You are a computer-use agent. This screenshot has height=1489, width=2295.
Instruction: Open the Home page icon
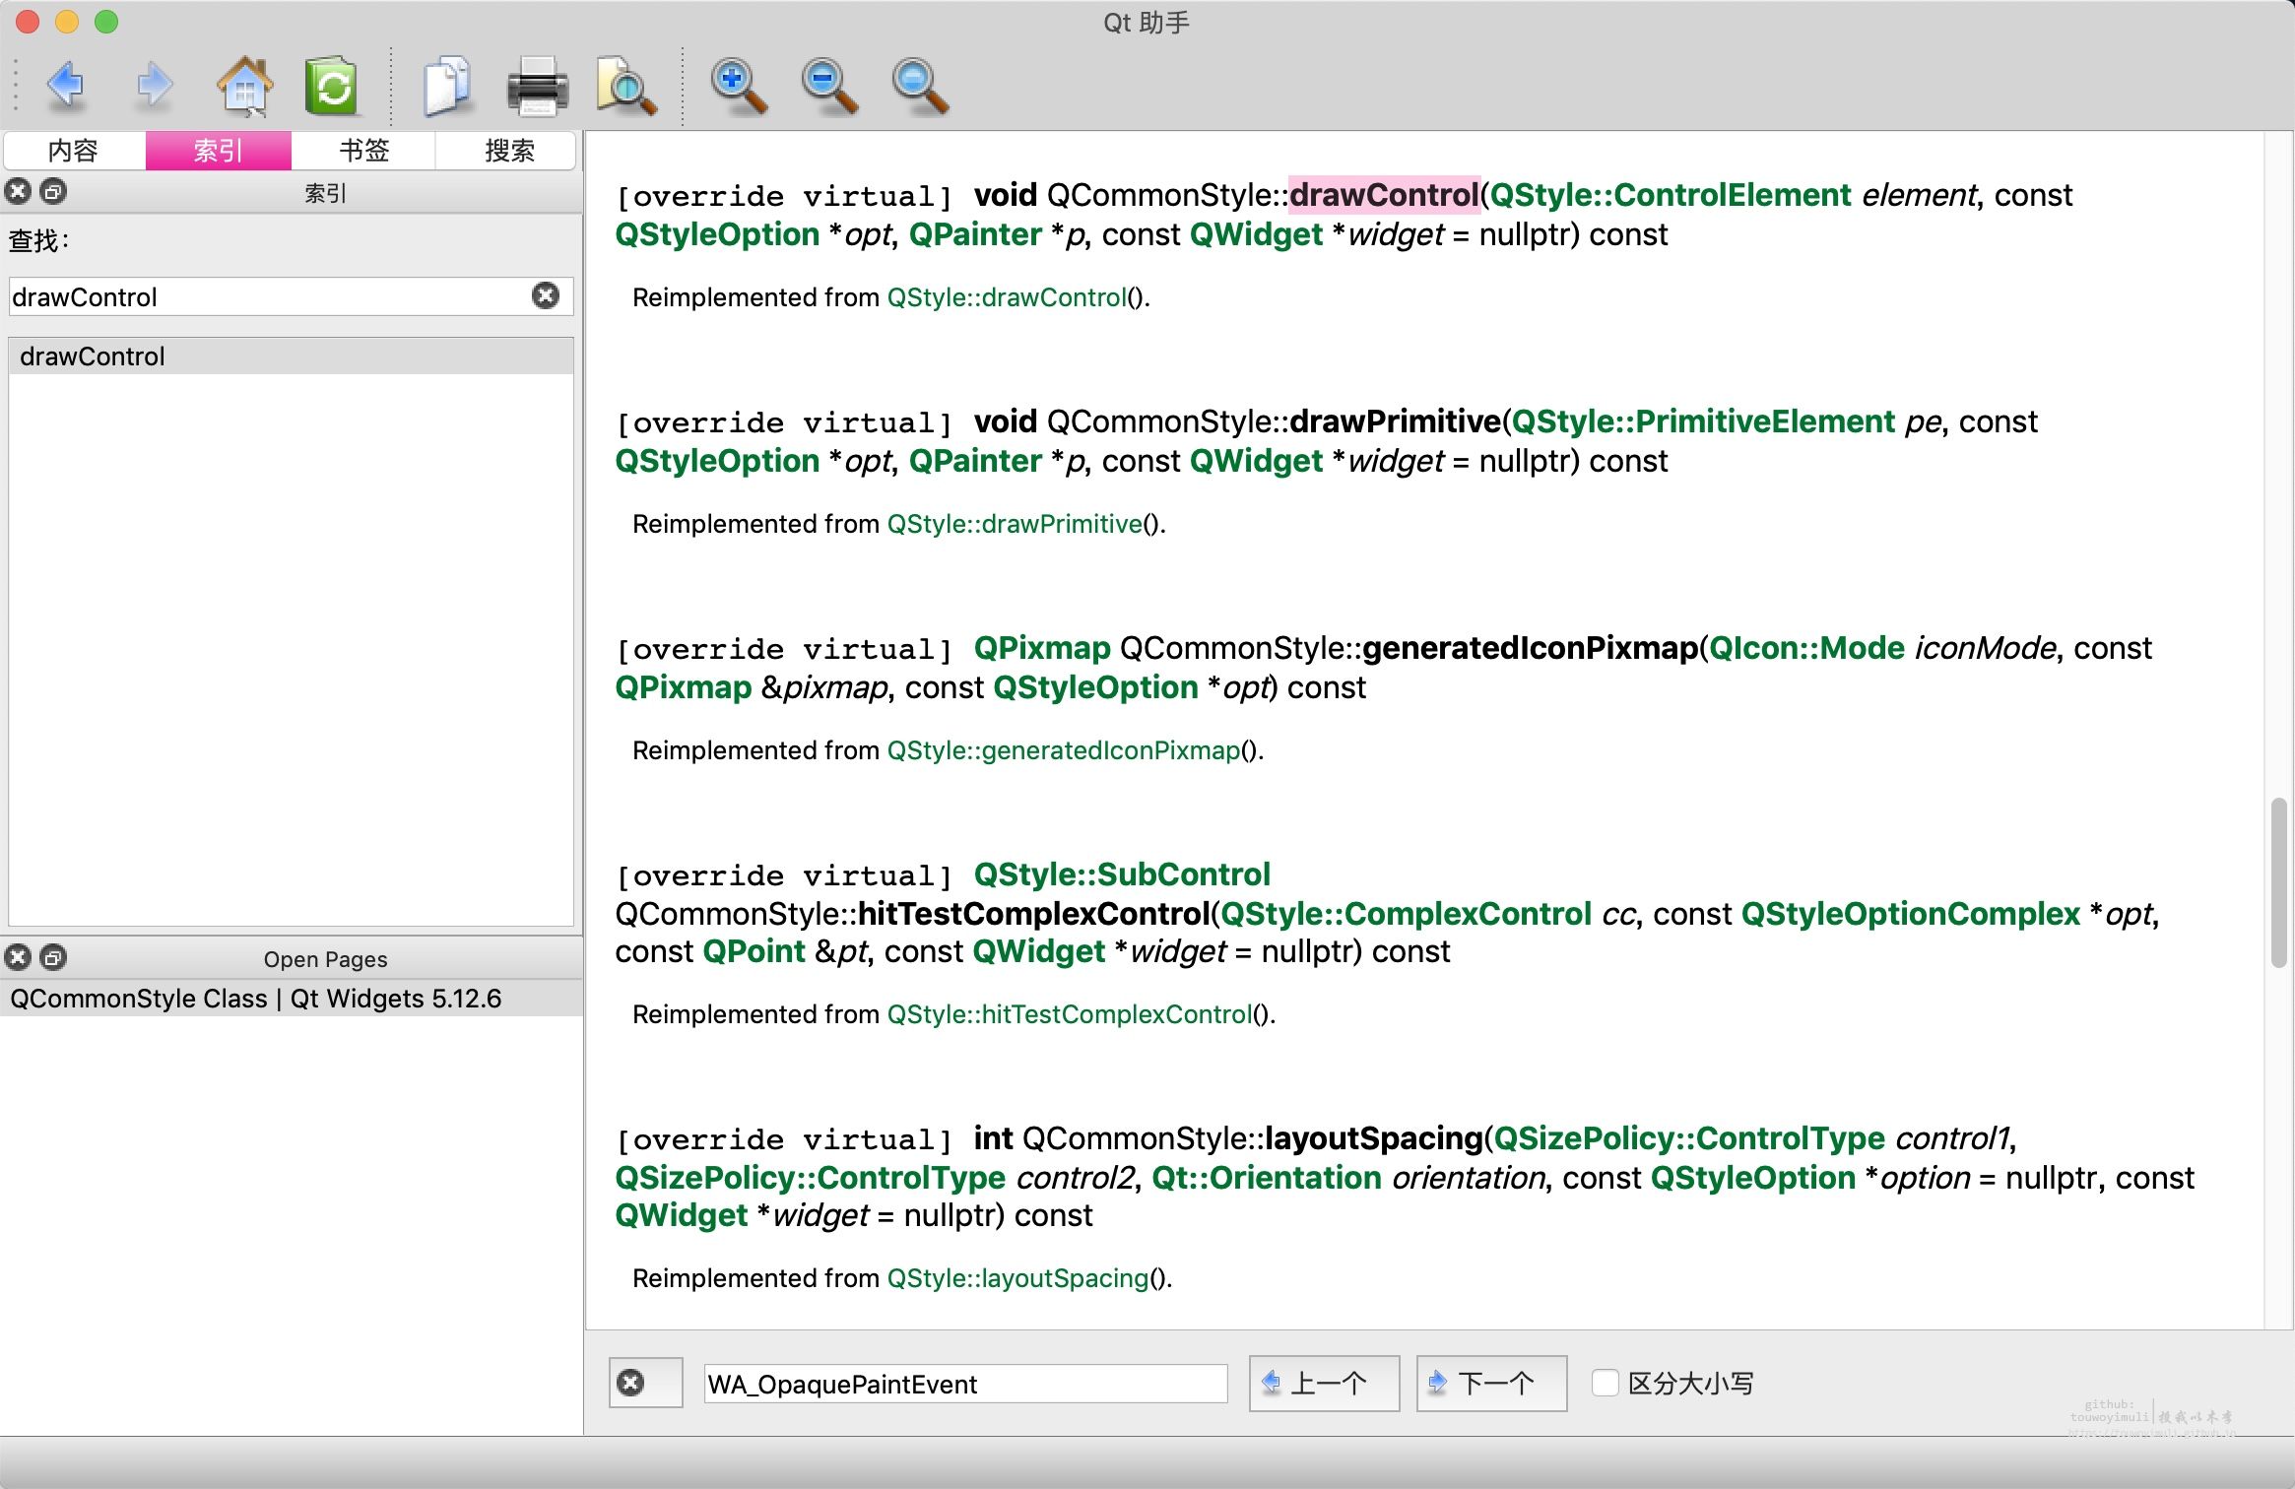tap(244, 86)
